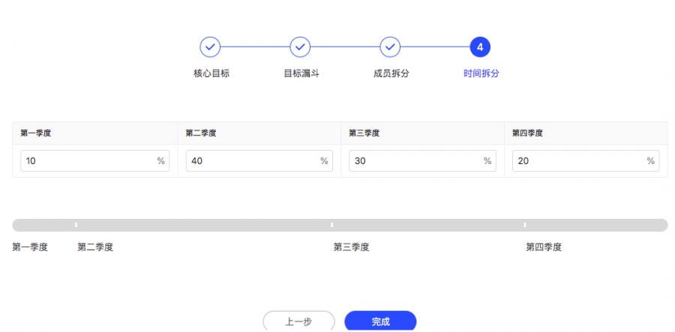Click the 第二季度 label below the slider

(x=95, y=247)
